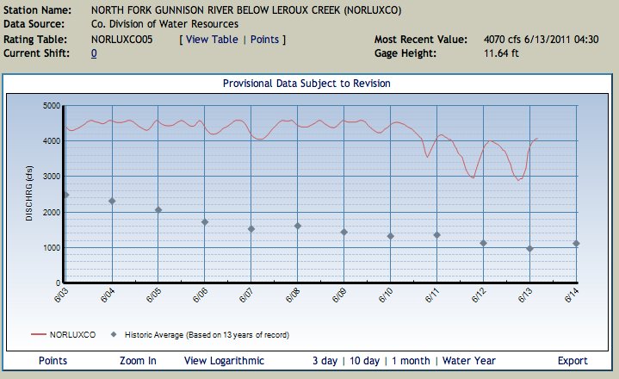The image size is (619, 379).
Task: Click the historic average diamond at 6/08
Action: (298, 226)
